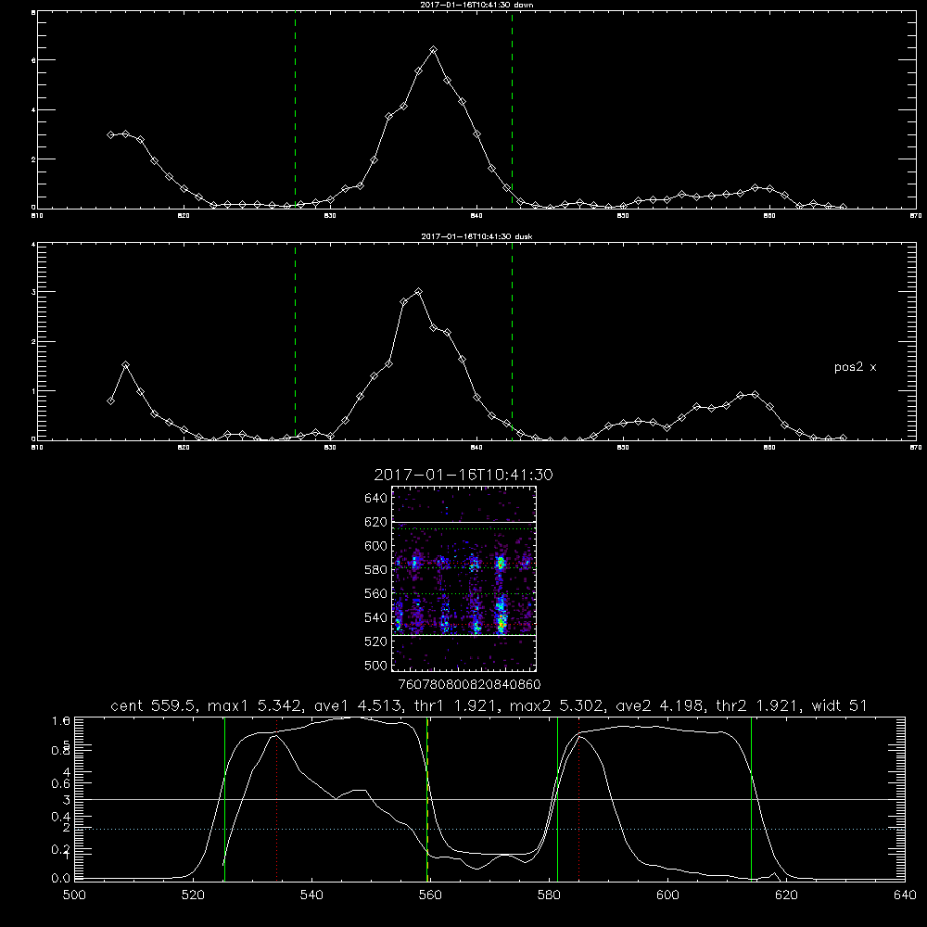Click the 580 tick label on bottom plot axis

click(x=549, y=895)
